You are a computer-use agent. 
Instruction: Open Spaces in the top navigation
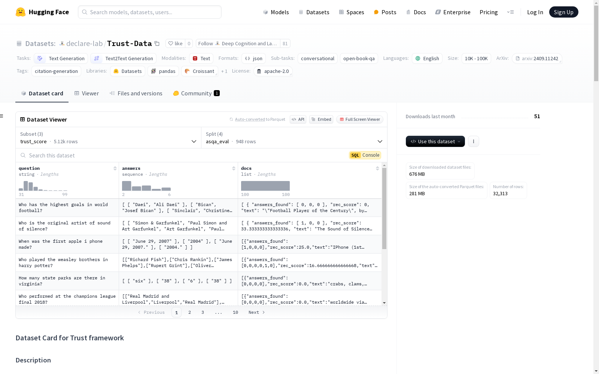(x=351, y=12)
